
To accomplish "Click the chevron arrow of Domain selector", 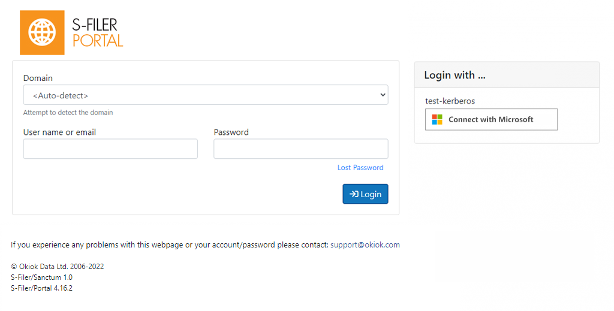I will pyautogui.click(x=383, y=95).
